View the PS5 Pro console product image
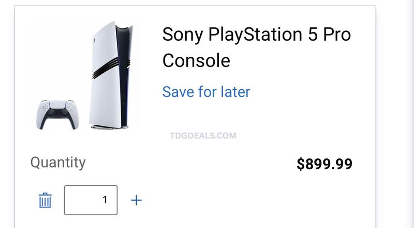This screenshot has height=228, width=414. (111, 75)
